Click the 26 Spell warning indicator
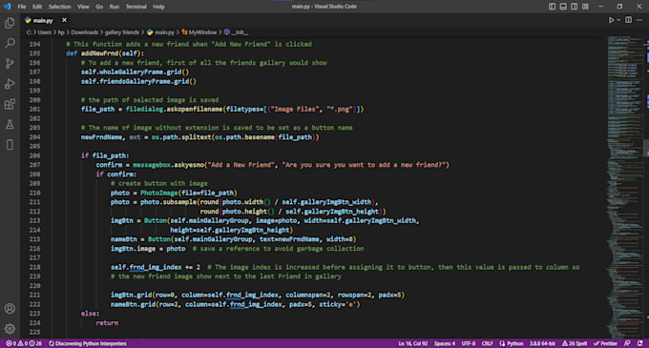The width and height of the screenshot is (649, 348). [575, 343]
